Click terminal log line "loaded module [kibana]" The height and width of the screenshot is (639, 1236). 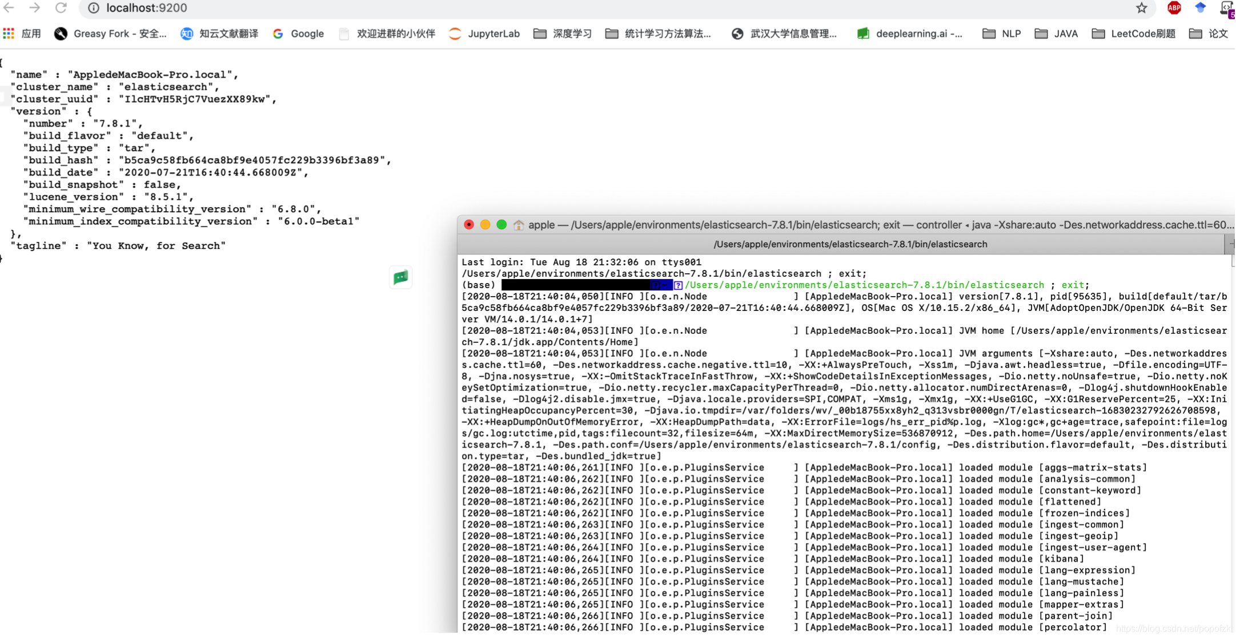tap(773, 559)
